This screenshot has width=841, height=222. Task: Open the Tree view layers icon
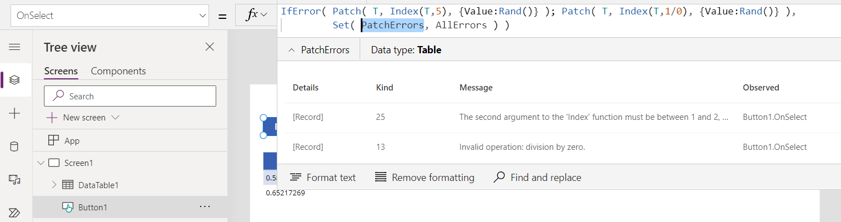pos(15,80)
